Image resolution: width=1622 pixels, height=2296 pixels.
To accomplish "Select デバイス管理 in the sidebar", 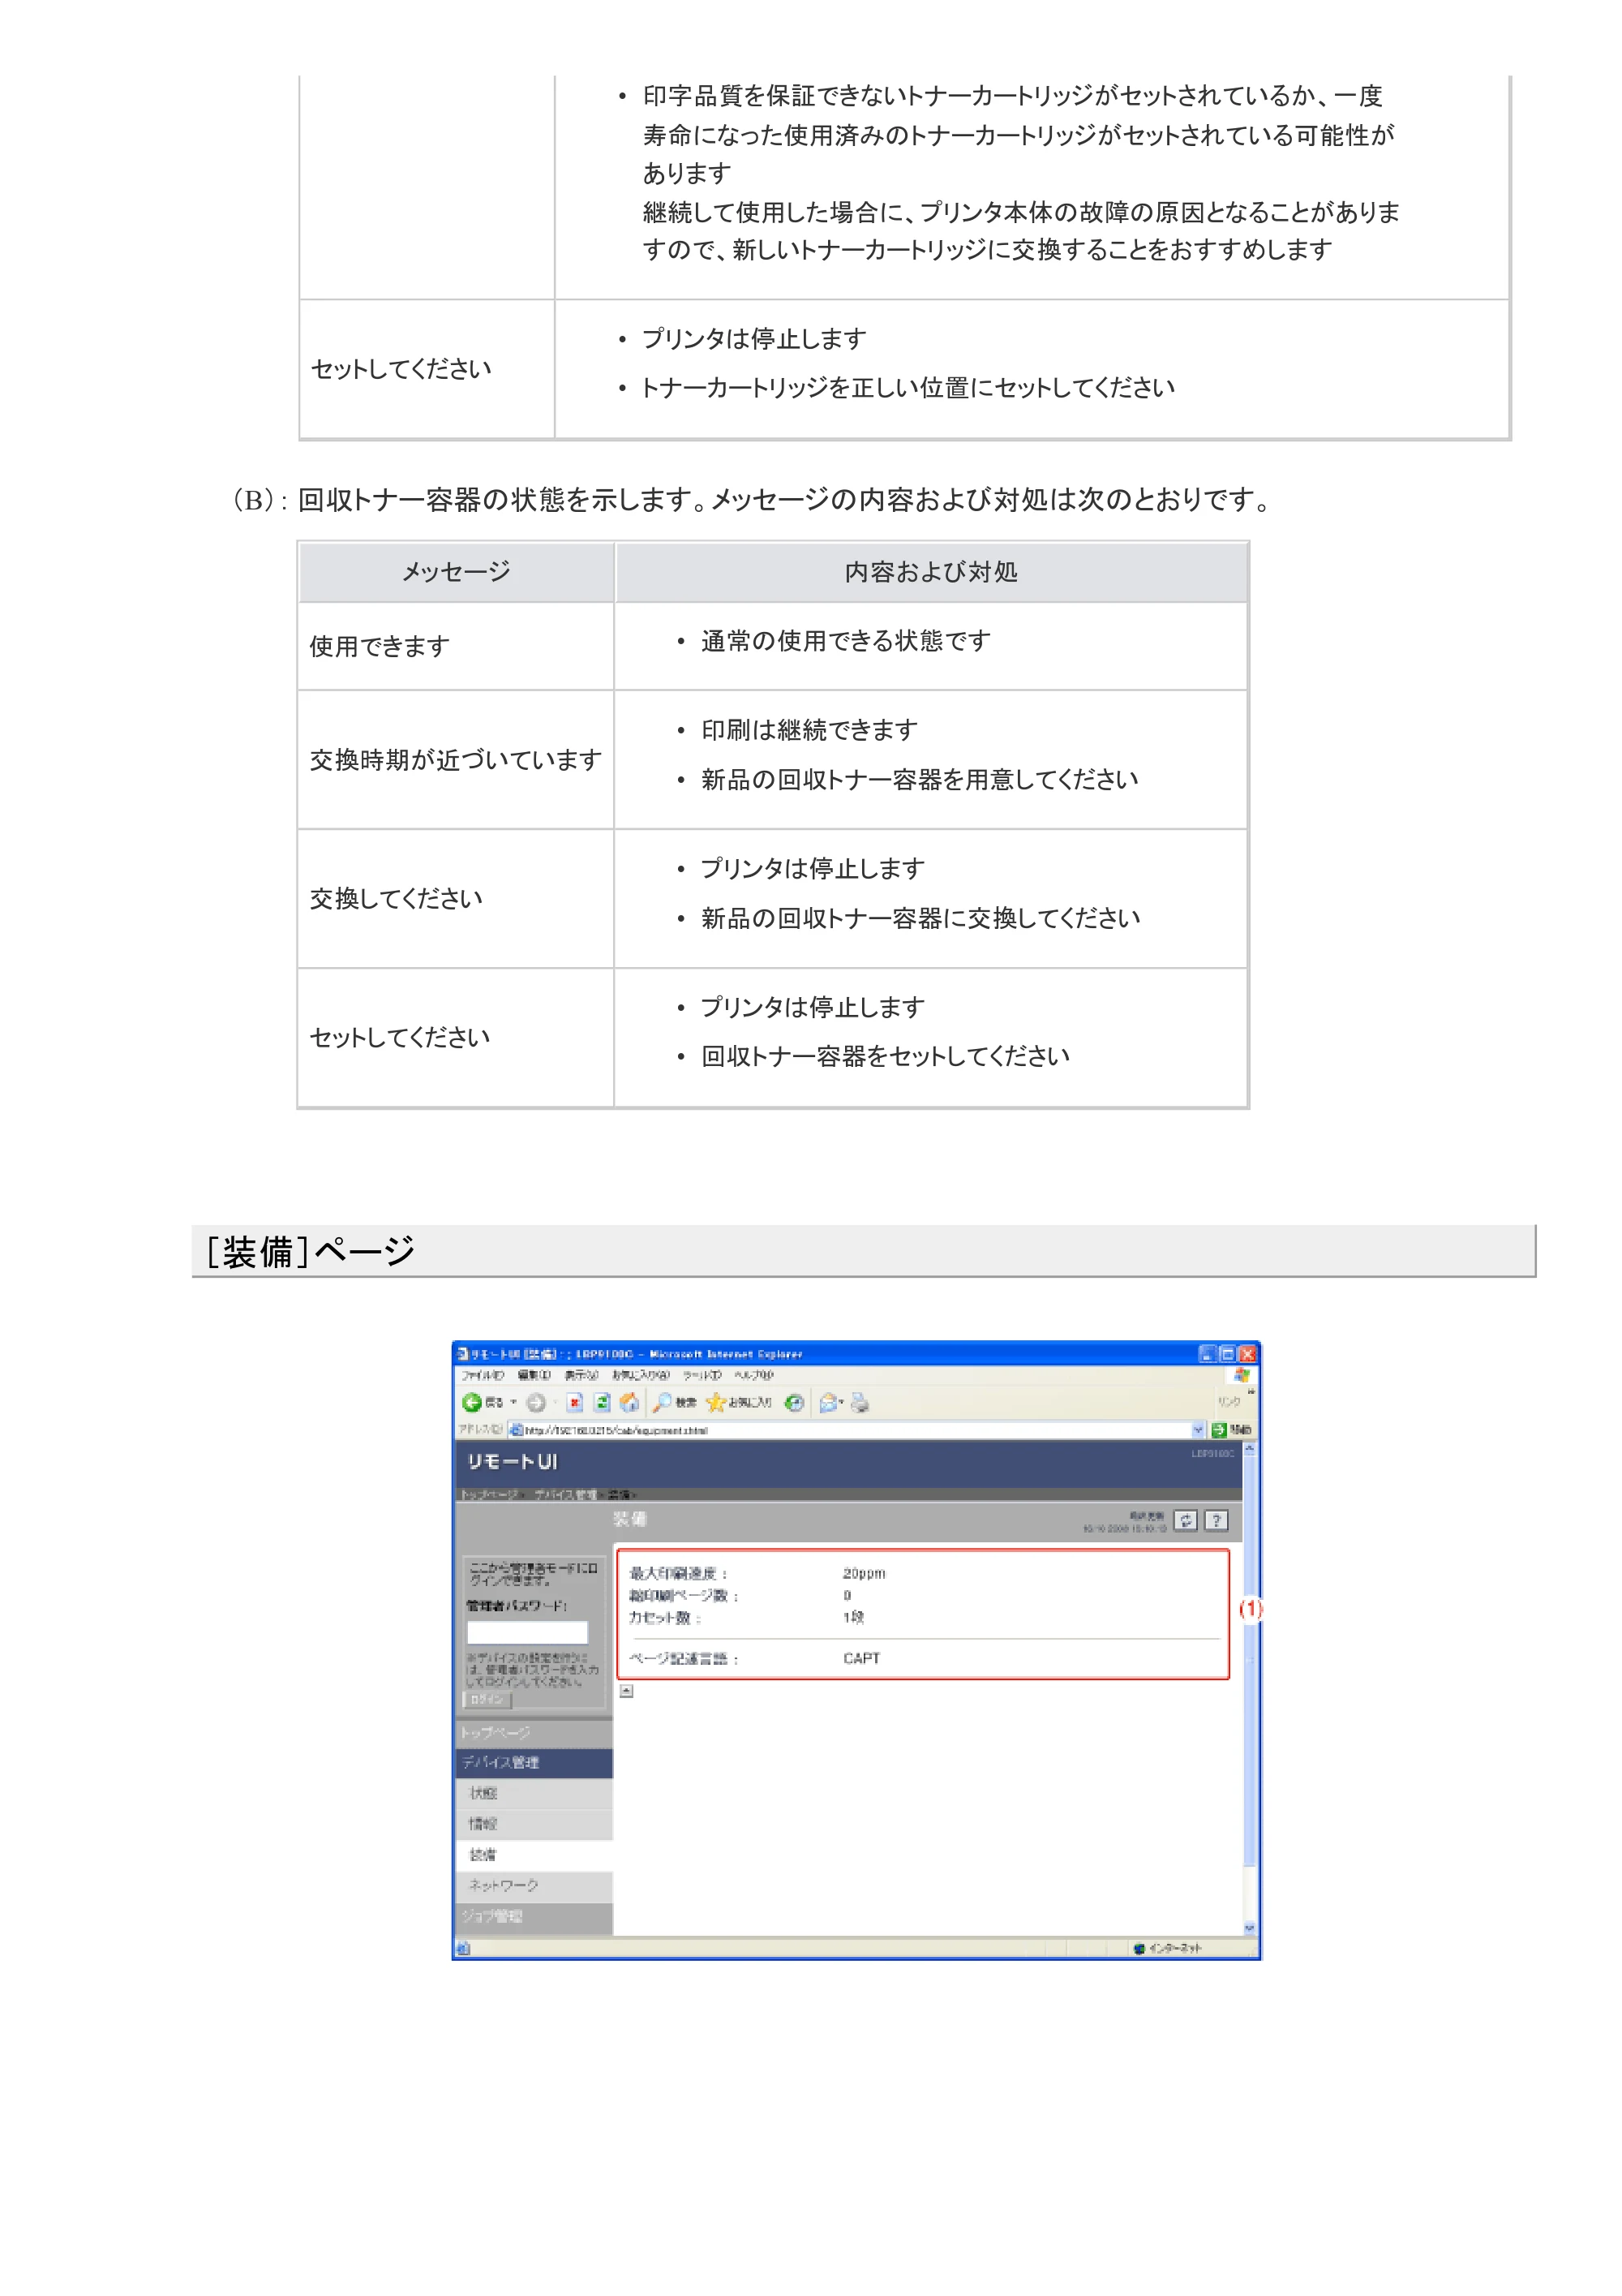I will click(533, 1762).
